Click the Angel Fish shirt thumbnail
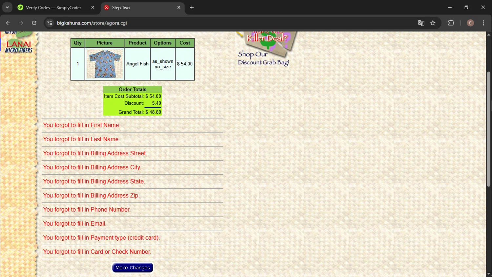 (105, 64)
